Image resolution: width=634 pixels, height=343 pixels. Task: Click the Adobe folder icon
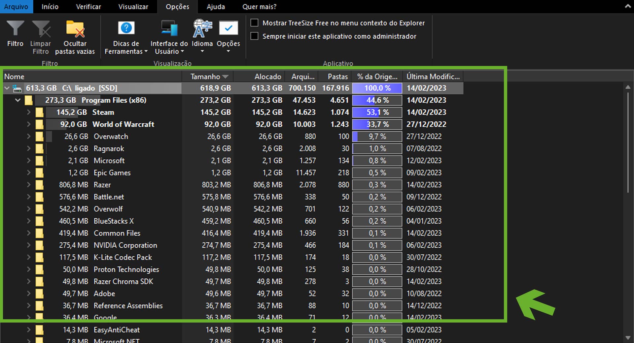[x=40, y=294]
